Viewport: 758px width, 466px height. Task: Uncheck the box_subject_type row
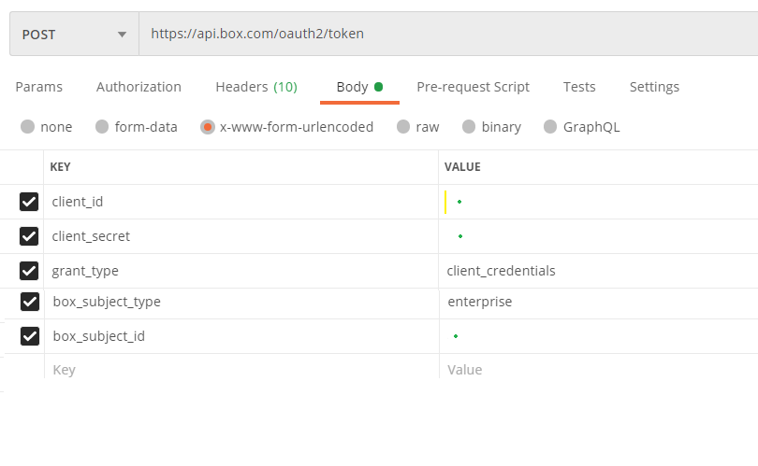(x=29, y=302)
